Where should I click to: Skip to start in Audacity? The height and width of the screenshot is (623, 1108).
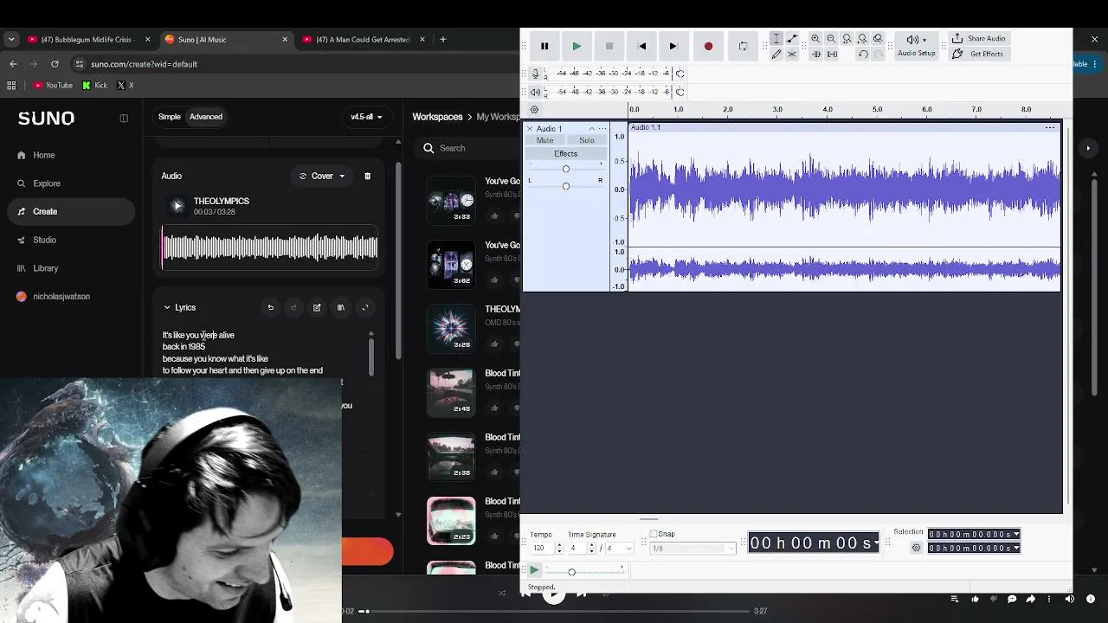click(641, 47)
